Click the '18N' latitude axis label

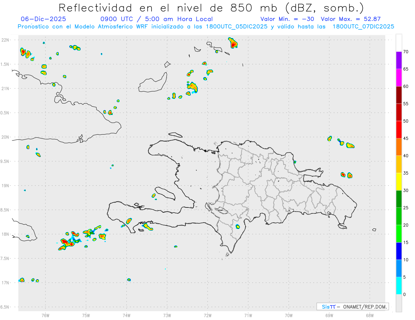[x=6, y=234]
